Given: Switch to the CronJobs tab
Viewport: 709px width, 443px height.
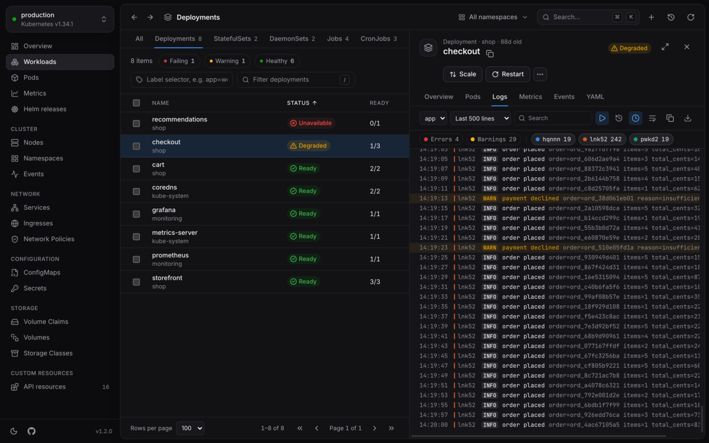Looking at the screenshot, I should pyautogui.click(x=379, y=39).
